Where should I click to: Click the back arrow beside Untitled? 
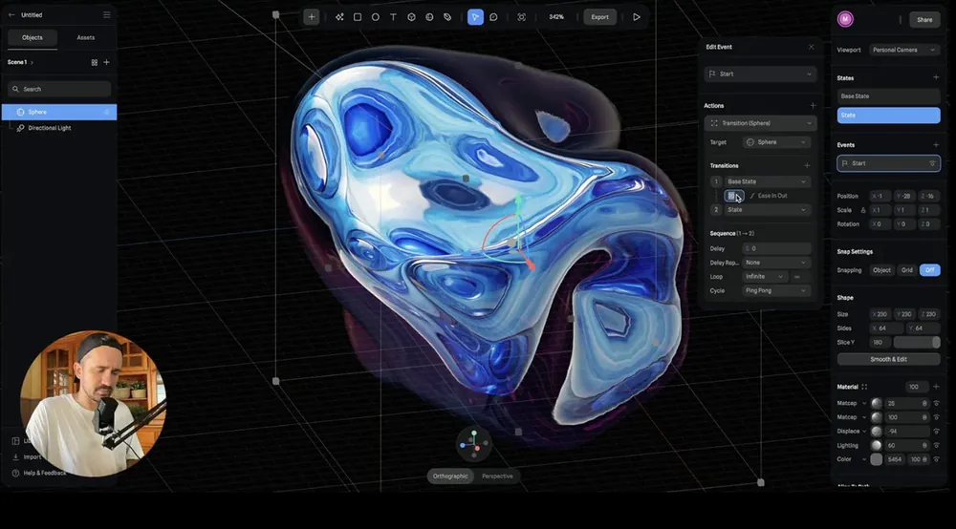(11, 14)
